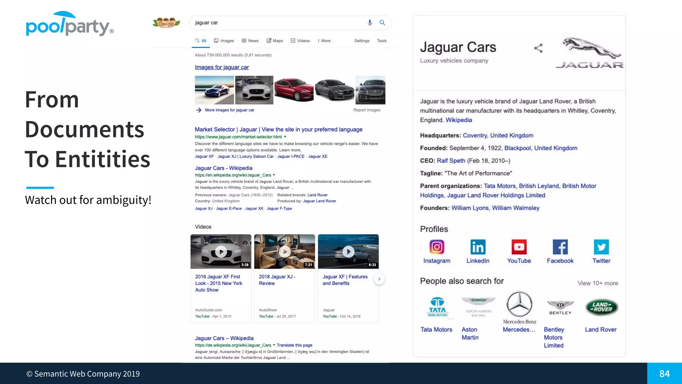Open Market Selector Jaguar result title
The height and width of the screenshot is (384, 682).
(x=279, y=129)
